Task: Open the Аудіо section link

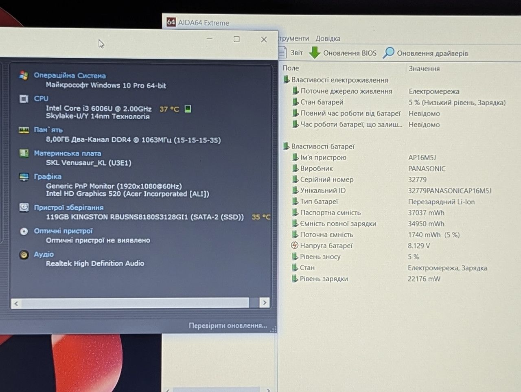Action: coord(44,254)
